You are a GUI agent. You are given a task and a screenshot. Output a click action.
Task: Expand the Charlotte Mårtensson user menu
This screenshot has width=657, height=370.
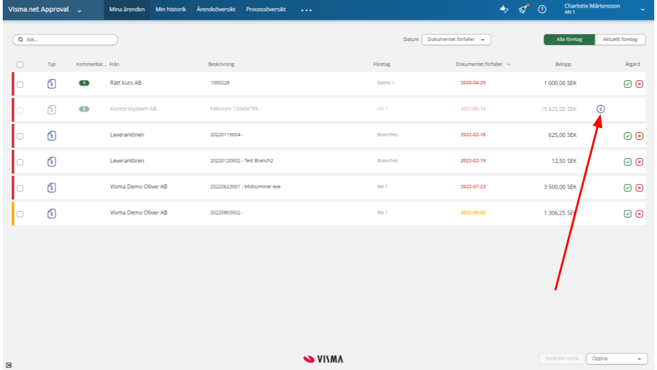(643, 9)
